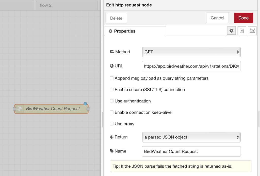This screenshot has height=176, width=260.
Task: Click into the URL input field
Action: click(x=191, y=66)
